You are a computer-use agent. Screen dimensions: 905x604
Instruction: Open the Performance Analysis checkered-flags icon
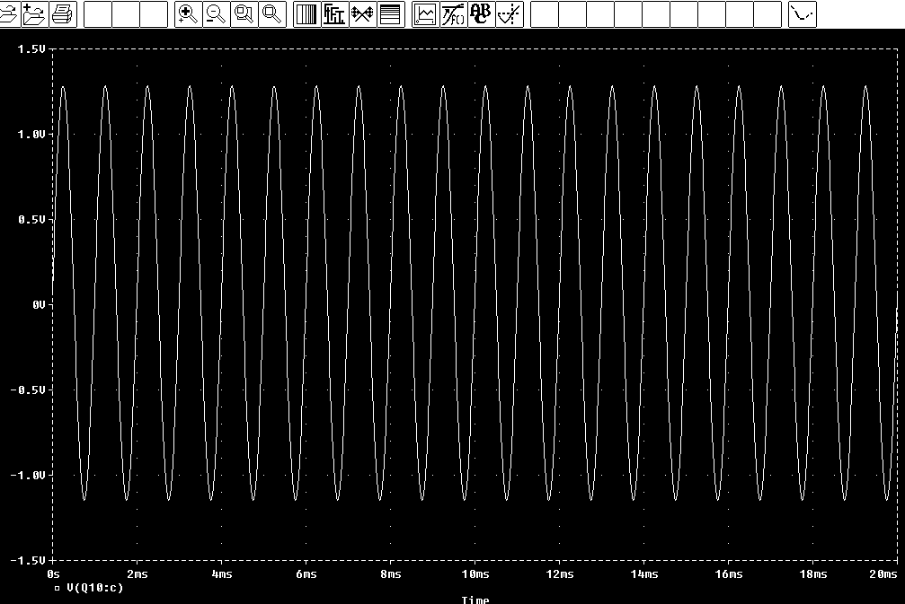pyautogui.click(x=362, y=14)
